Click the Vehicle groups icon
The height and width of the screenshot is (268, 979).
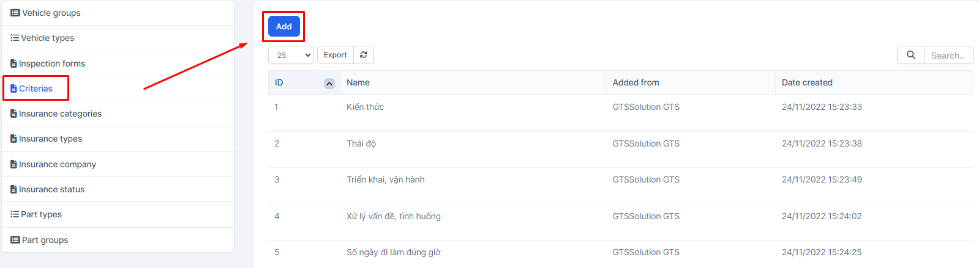coord(15,13)
